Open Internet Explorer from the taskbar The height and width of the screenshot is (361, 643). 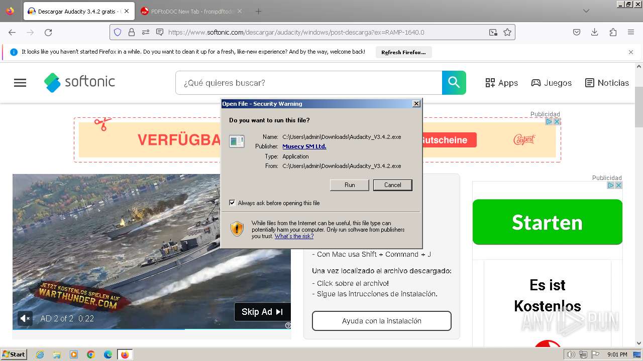[x=40, y=354]
